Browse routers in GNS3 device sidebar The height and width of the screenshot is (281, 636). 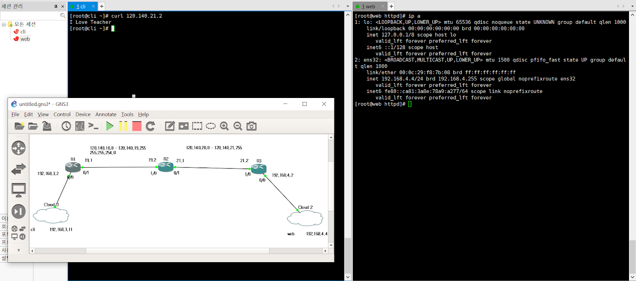tap(18, 148)
